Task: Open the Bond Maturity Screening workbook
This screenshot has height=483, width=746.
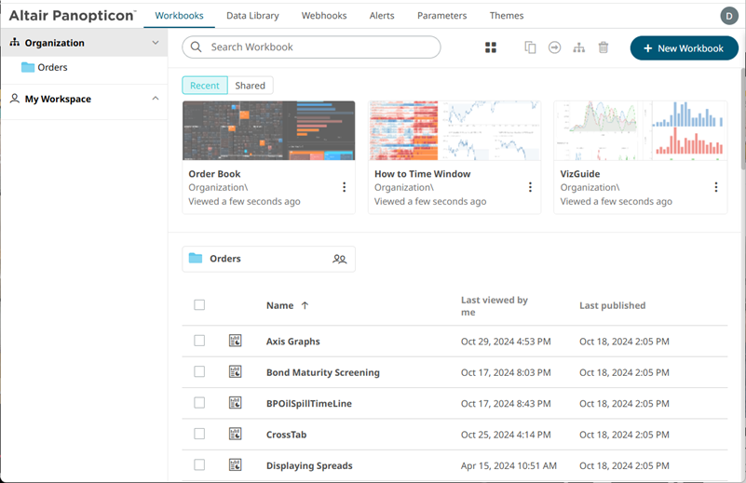Action: (322, 372)
